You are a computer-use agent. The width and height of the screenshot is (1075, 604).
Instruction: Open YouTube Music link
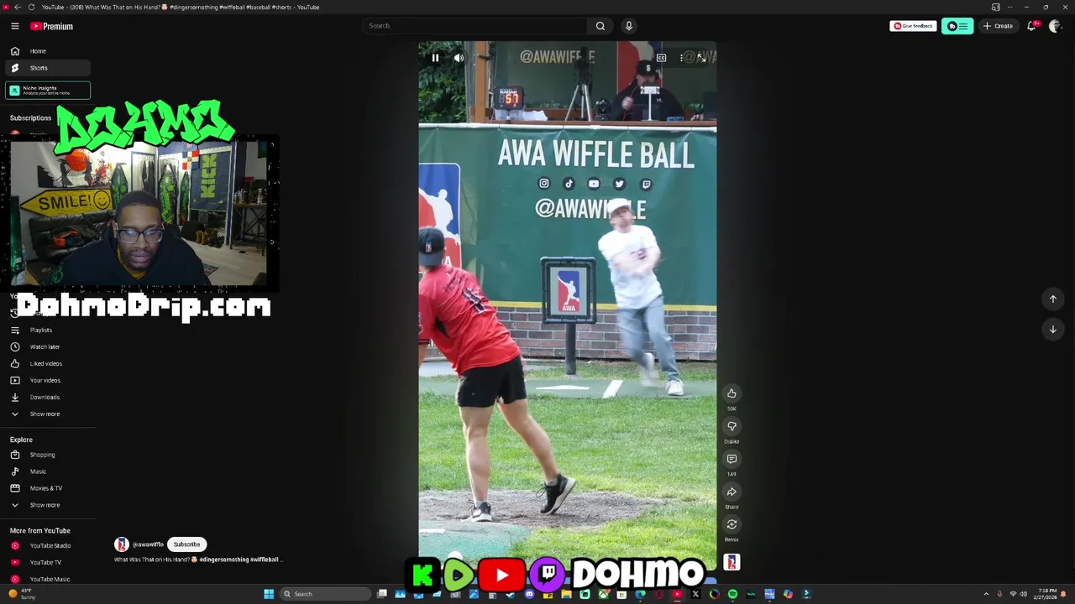48,580
